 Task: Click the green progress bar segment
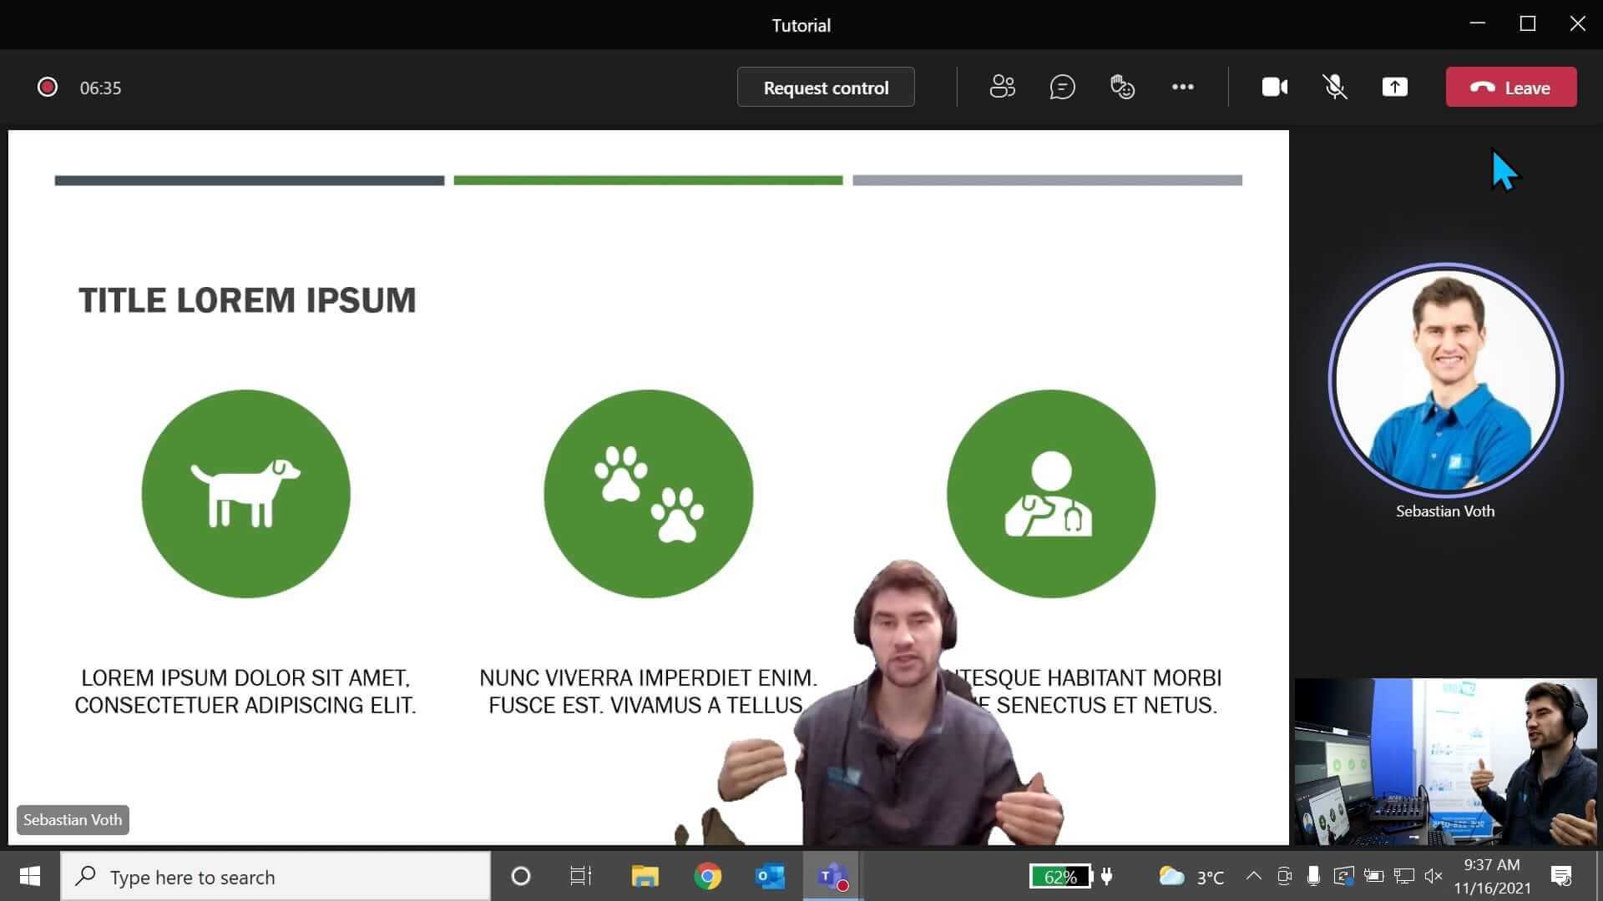coord(648,179)
